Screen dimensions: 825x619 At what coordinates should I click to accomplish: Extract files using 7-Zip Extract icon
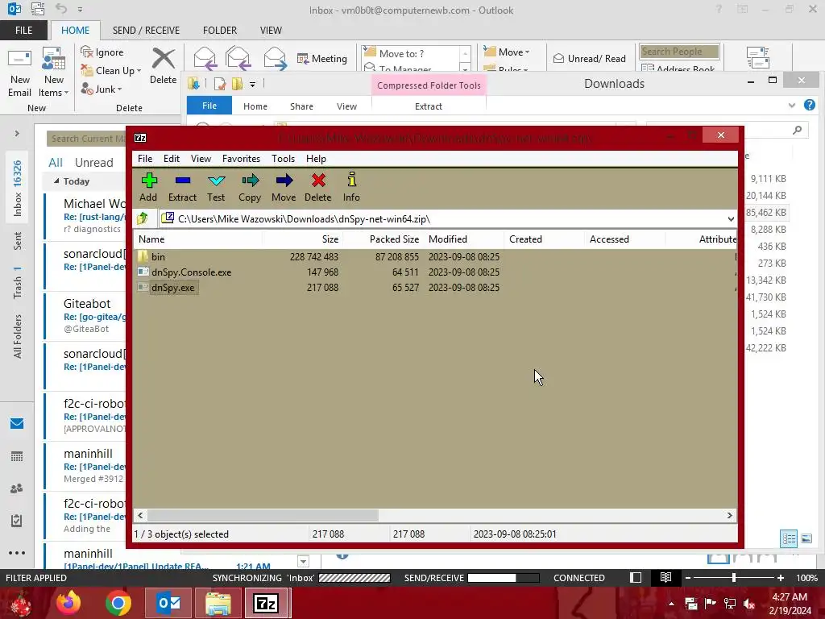pyautogui.click(x=182, y=187)
